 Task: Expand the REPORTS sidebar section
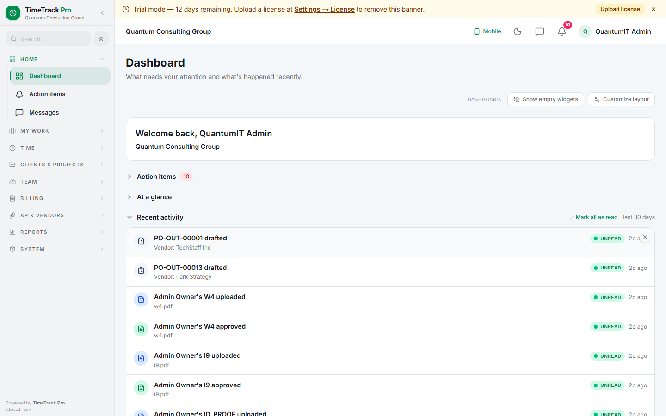[x=57, y=232]
